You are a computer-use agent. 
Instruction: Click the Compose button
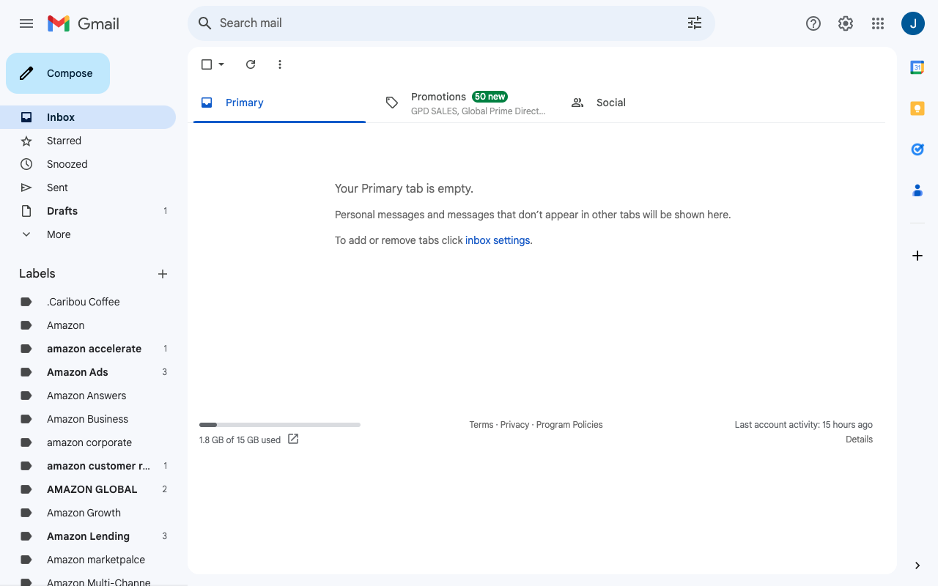58,73
